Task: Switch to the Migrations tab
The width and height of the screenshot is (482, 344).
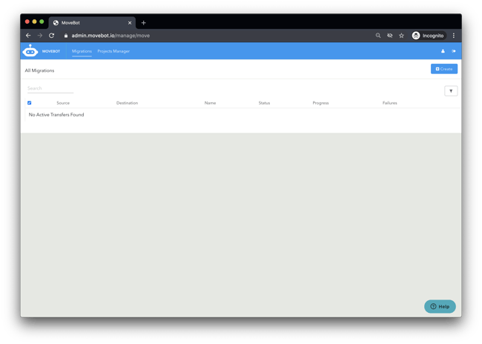Action: click(x=82, y=51)
